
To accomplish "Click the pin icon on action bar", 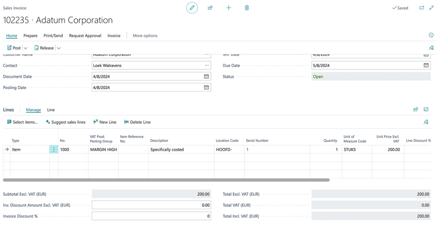I will coord(431,48).
